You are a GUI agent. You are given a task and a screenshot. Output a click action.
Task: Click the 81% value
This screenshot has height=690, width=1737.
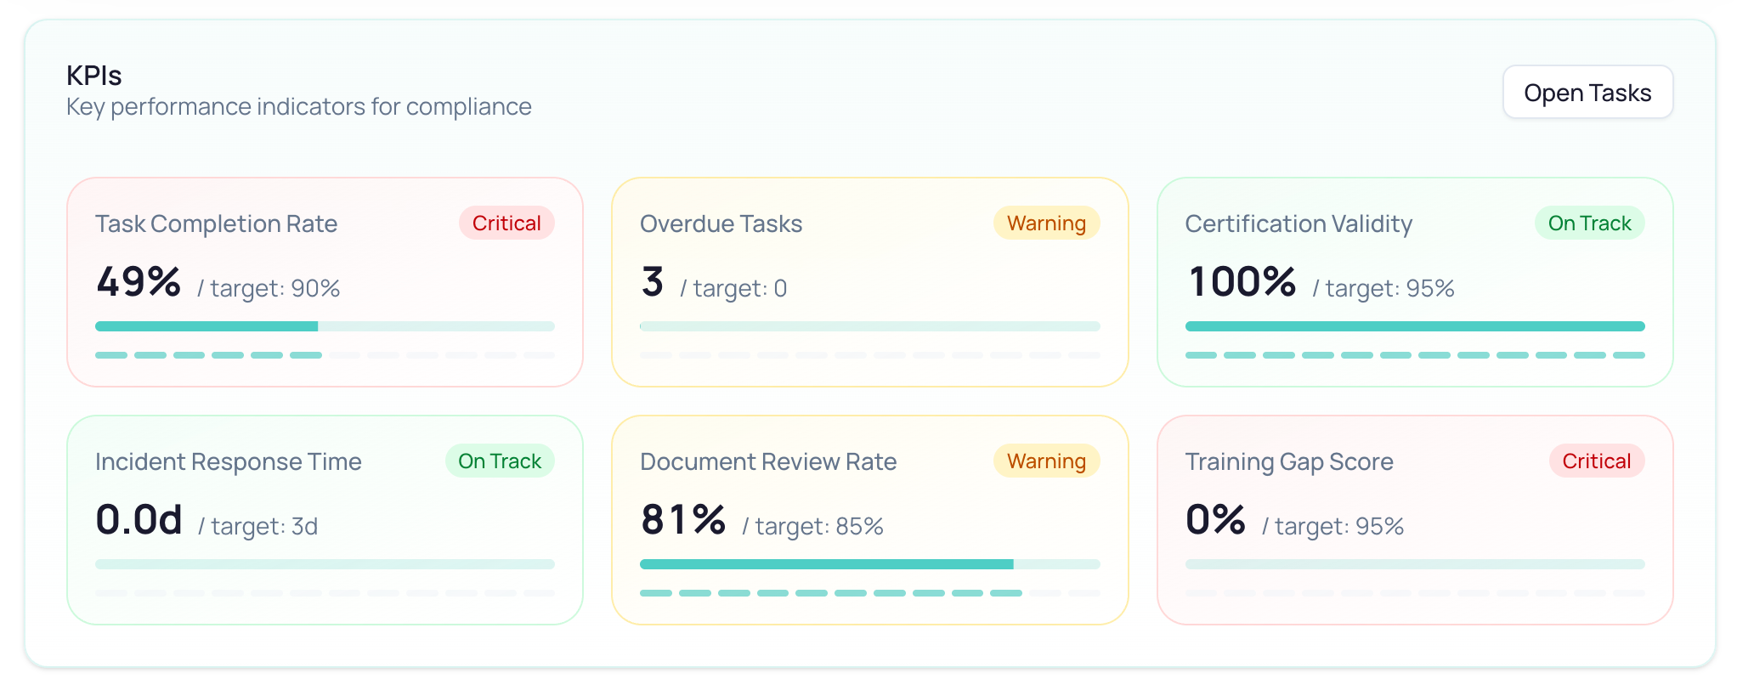683,520
